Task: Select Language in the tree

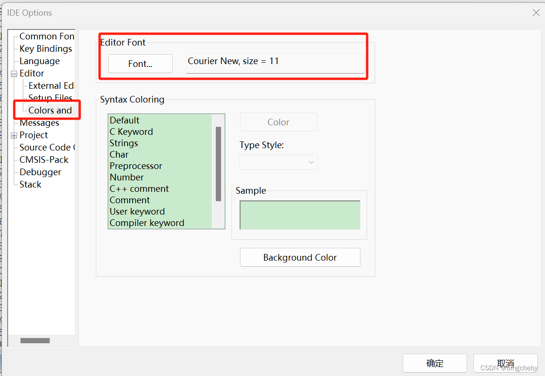Action: click(39, 61)
